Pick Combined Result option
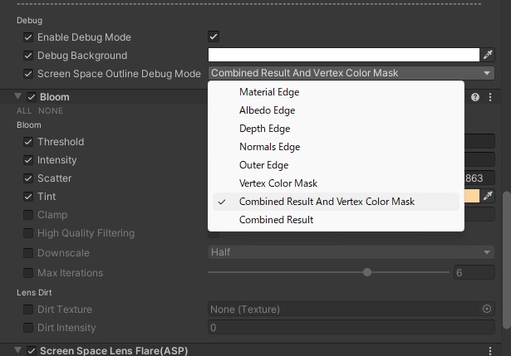Viewport: 511px width, 356px height. click(276, 220)
